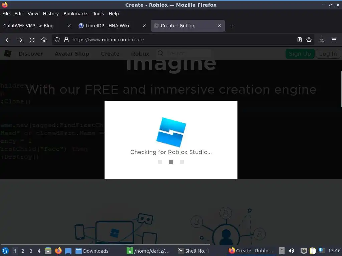Open the Edit menu
Image resolution: width=342 pixels, height=256 pixels.
point(19,14)
